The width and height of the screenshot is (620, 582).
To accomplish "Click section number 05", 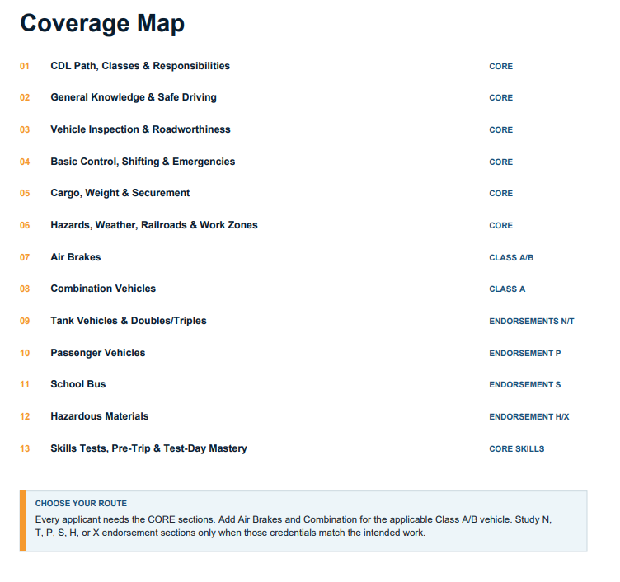I will tap(25, 193).
